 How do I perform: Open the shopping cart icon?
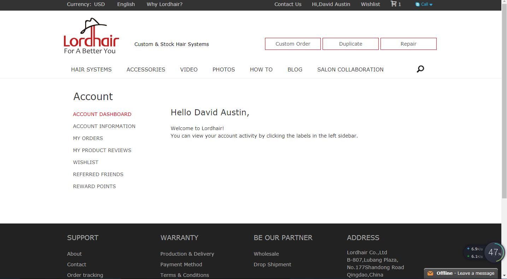point(393,4)
